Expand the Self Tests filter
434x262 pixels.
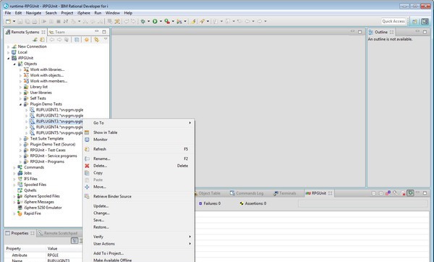[20, 98]
